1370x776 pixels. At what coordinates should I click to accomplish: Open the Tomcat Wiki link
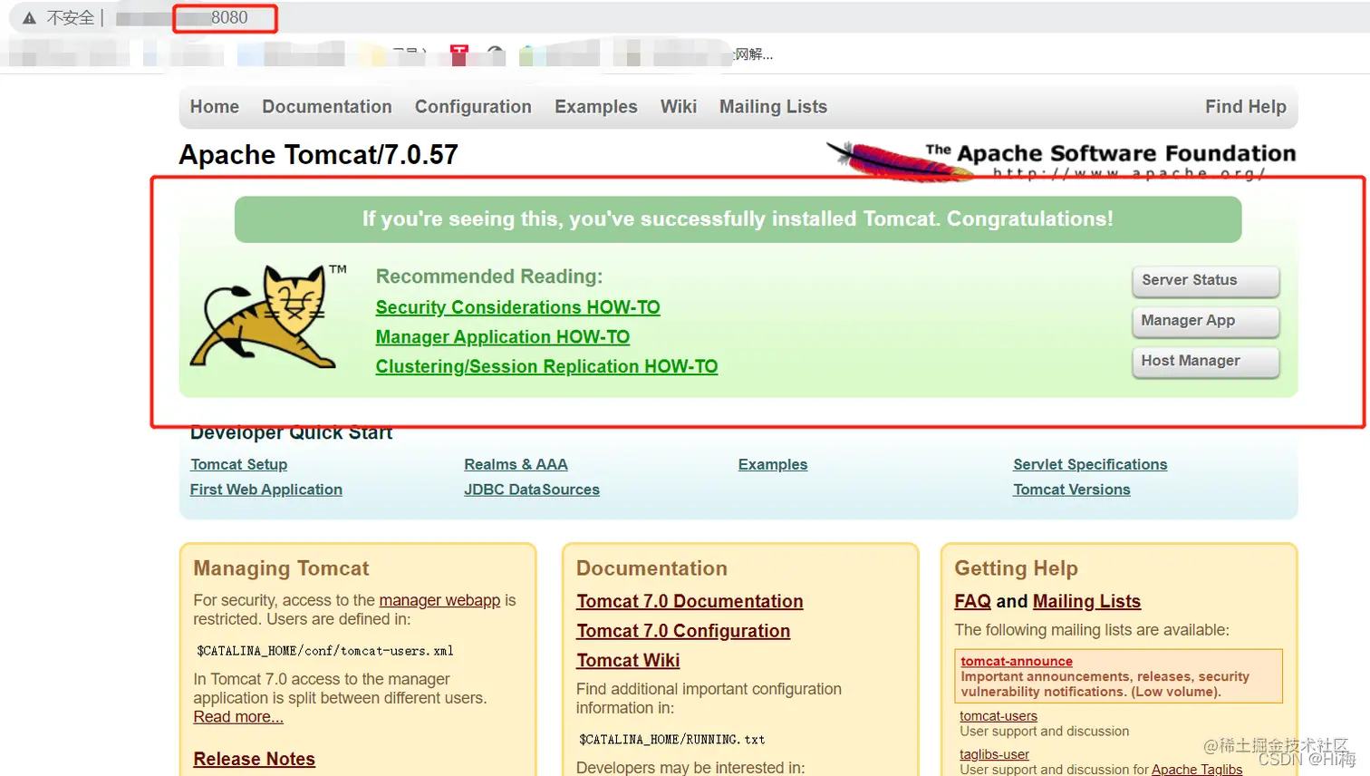coord(628,661)
